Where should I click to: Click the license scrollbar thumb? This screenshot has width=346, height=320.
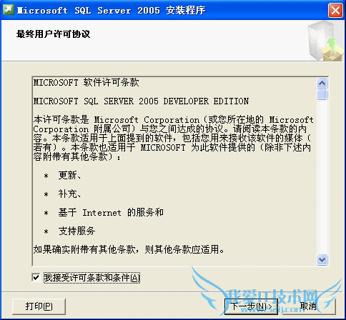pos(322,94)
